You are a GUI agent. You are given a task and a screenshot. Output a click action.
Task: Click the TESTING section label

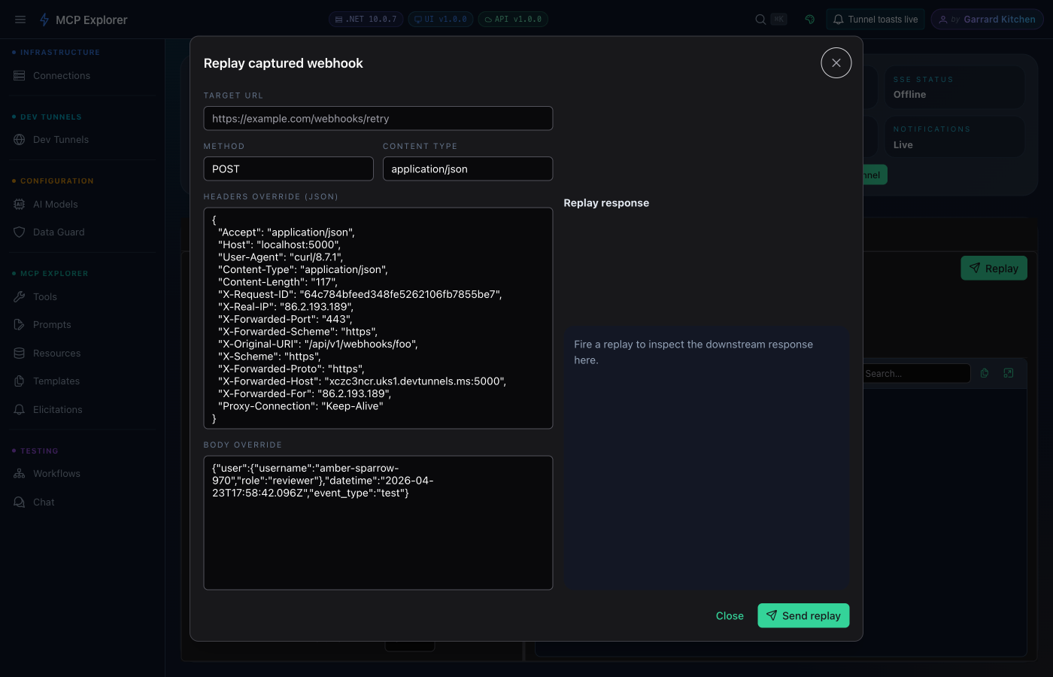pos(39,451)
